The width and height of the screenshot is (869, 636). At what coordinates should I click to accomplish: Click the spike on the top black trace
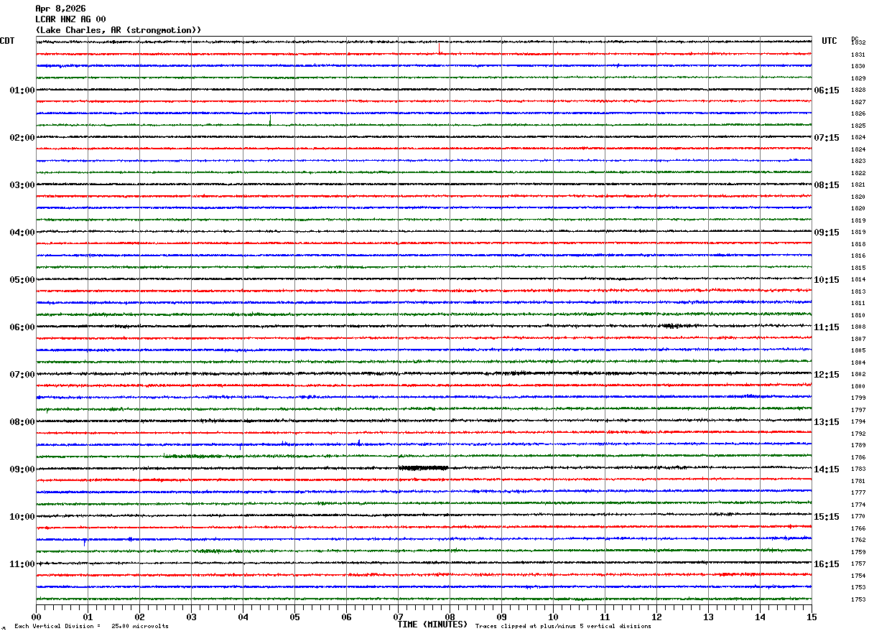click(440, 47)
